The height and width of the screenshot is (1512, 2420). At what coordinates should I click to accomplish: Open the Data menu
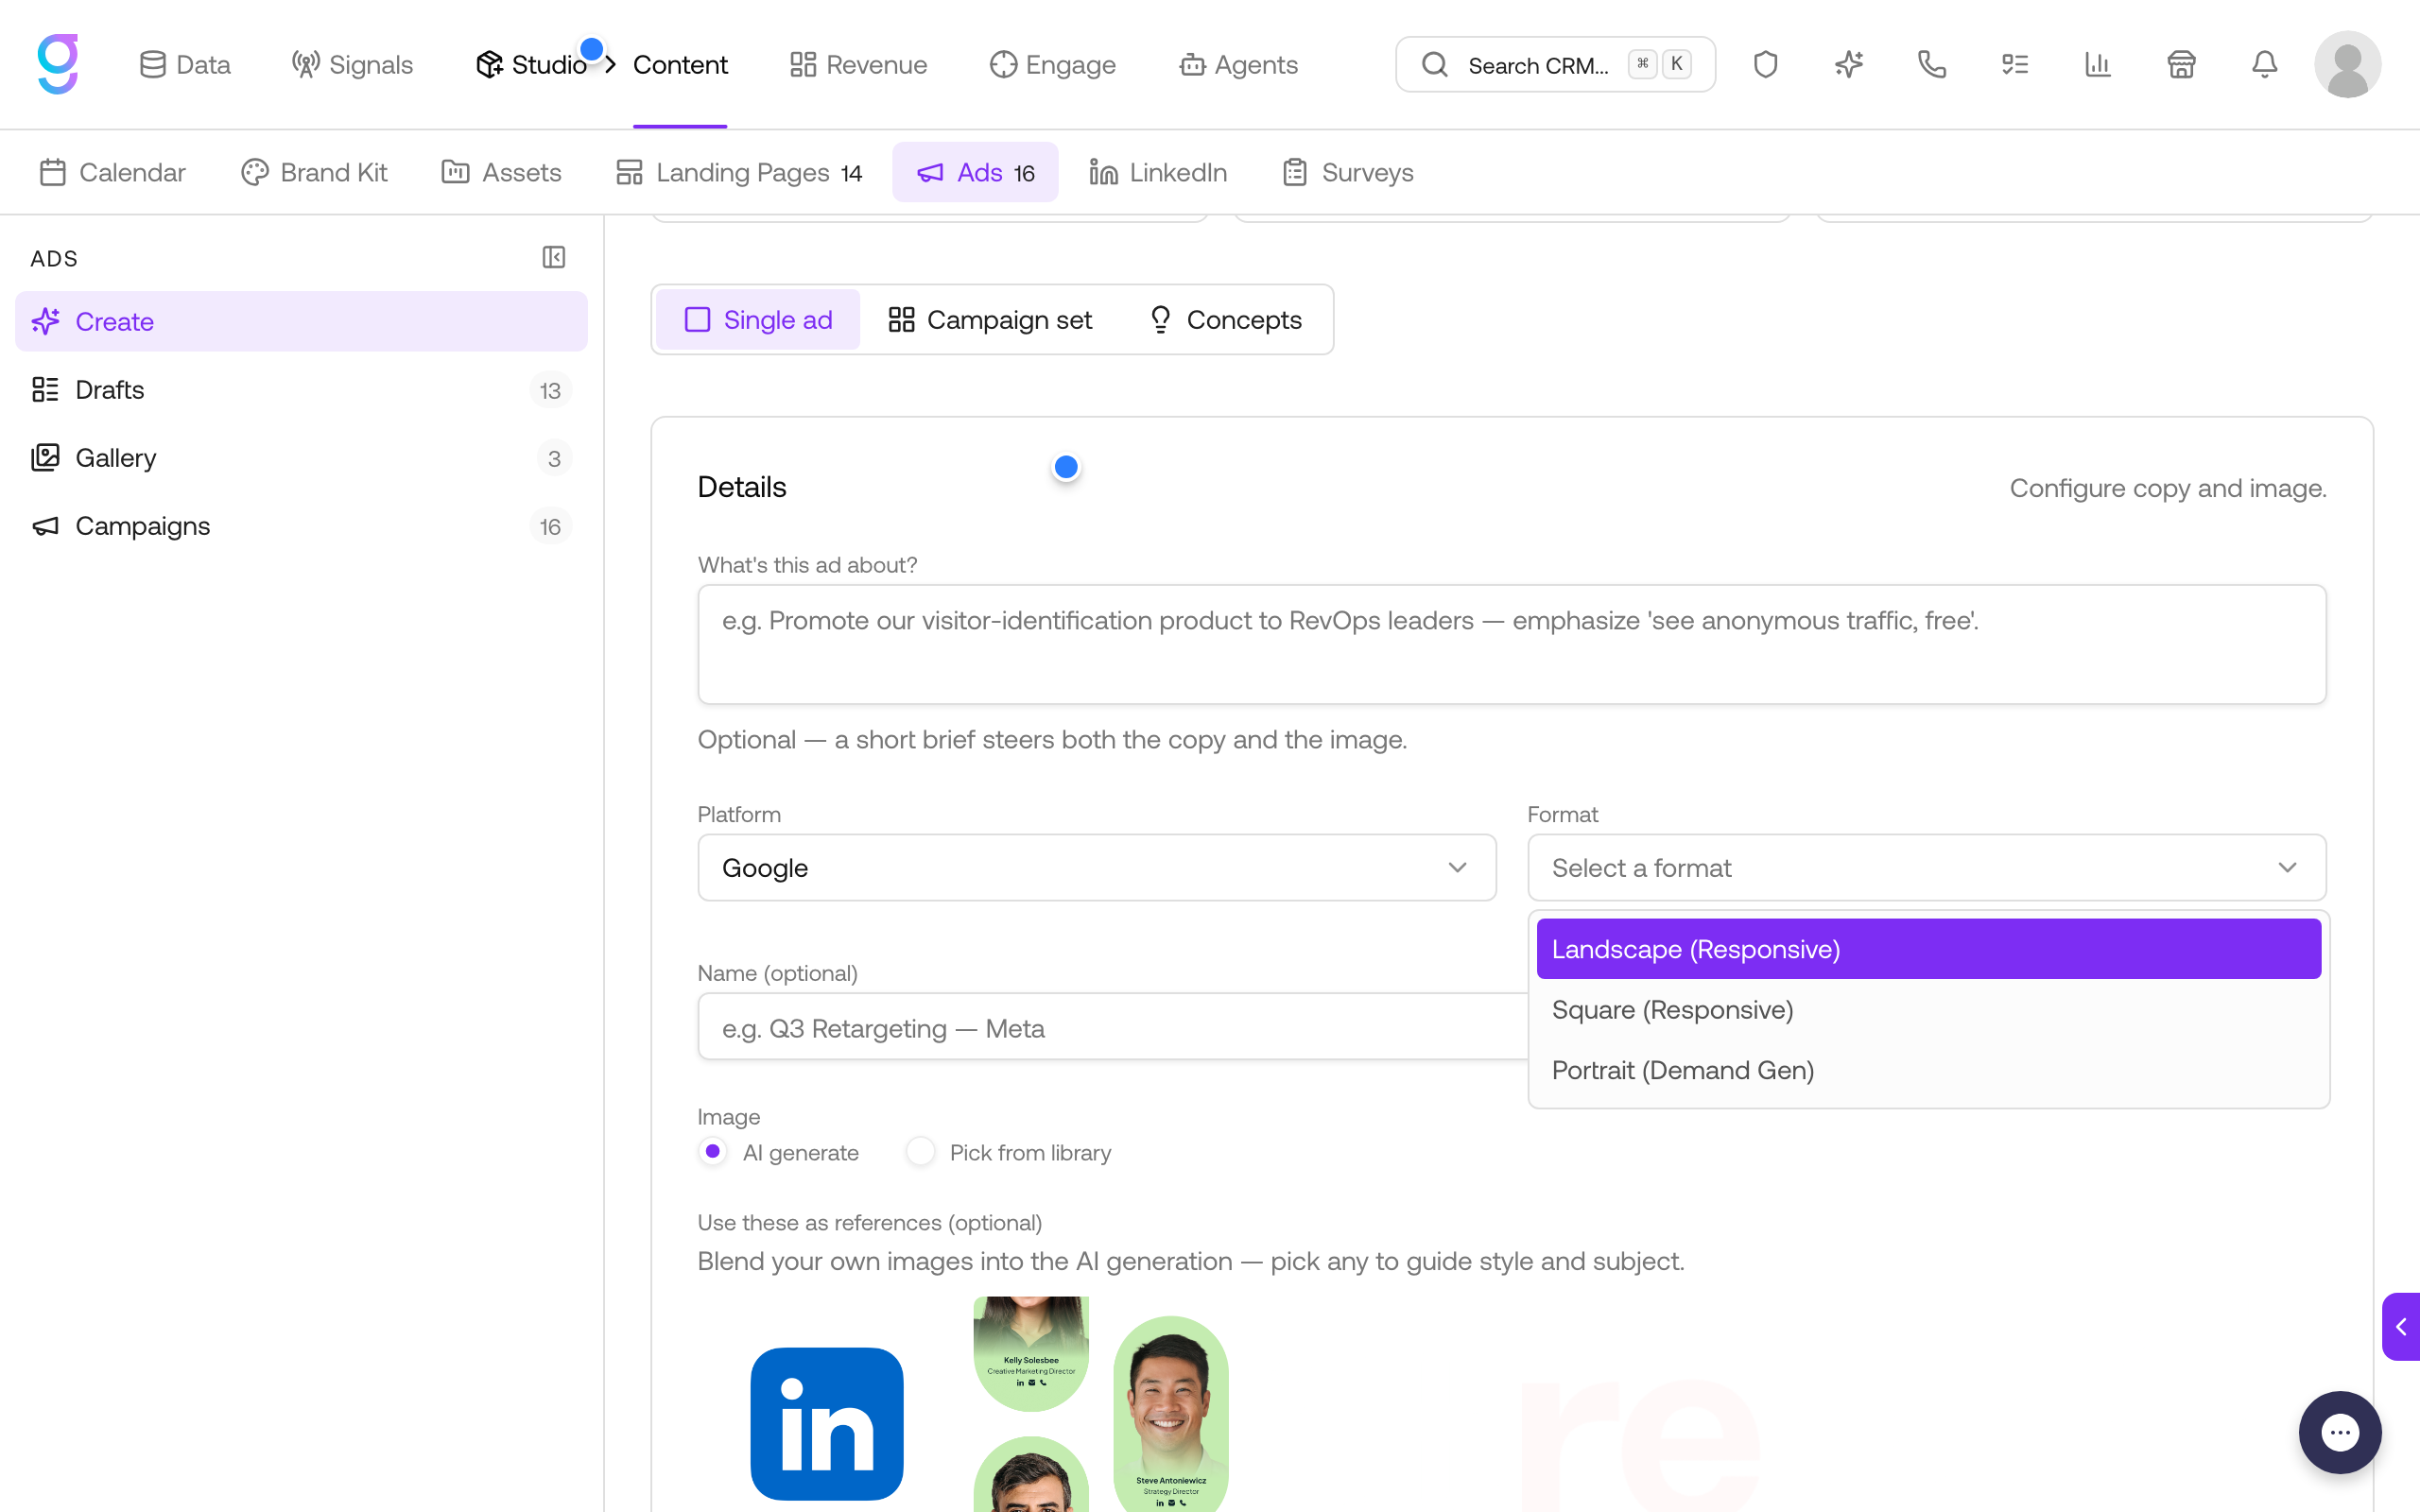click(185, 64)
